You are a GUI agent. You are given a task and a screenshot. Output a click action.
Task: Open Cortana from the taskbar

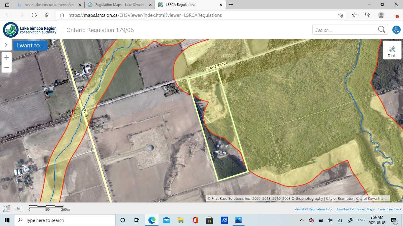(123, 220)
